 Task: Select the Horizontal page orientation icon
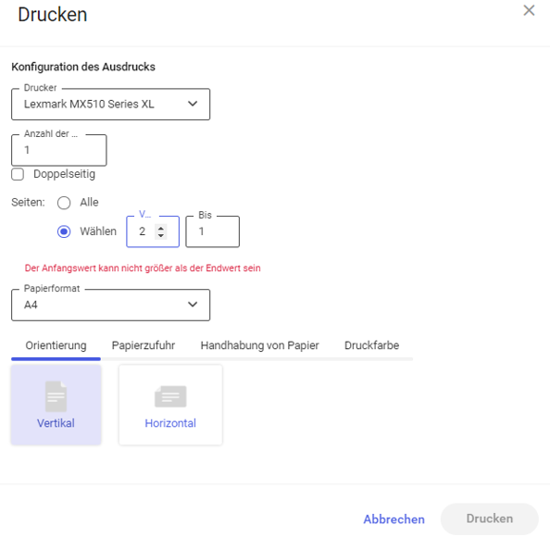[x=170, y=396]
